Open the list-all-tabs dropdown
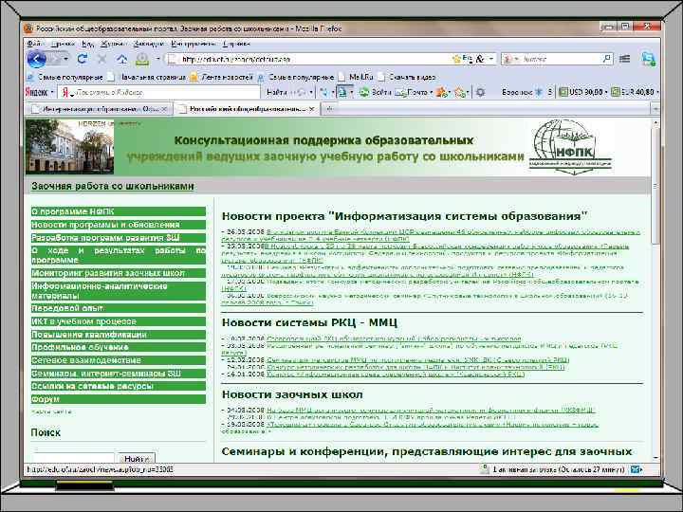The height and width of the screenshot is (512, 683). (x=655, y=109)
